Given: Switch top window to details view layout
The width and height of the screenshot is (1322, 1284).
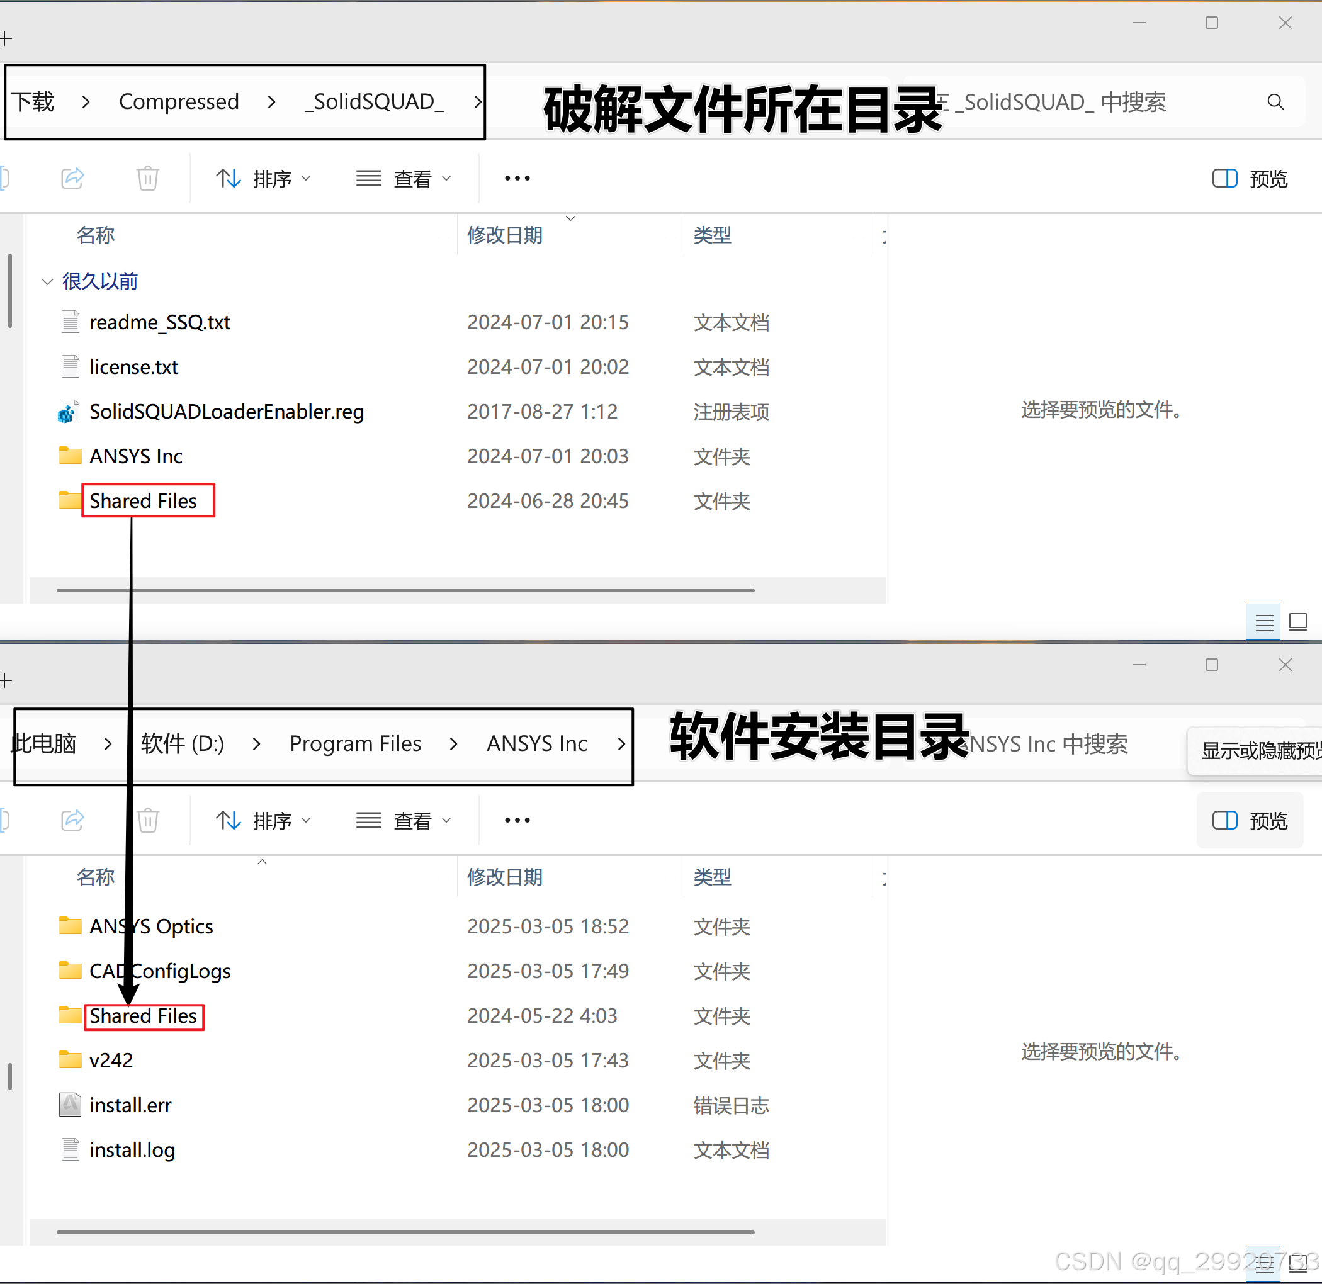Looking at the screenshot, I should click(1263, 622).
